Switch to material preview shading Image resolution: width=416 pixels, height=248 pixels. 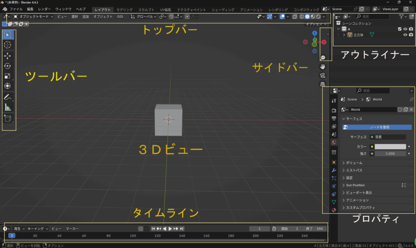[x=313, y=16]
